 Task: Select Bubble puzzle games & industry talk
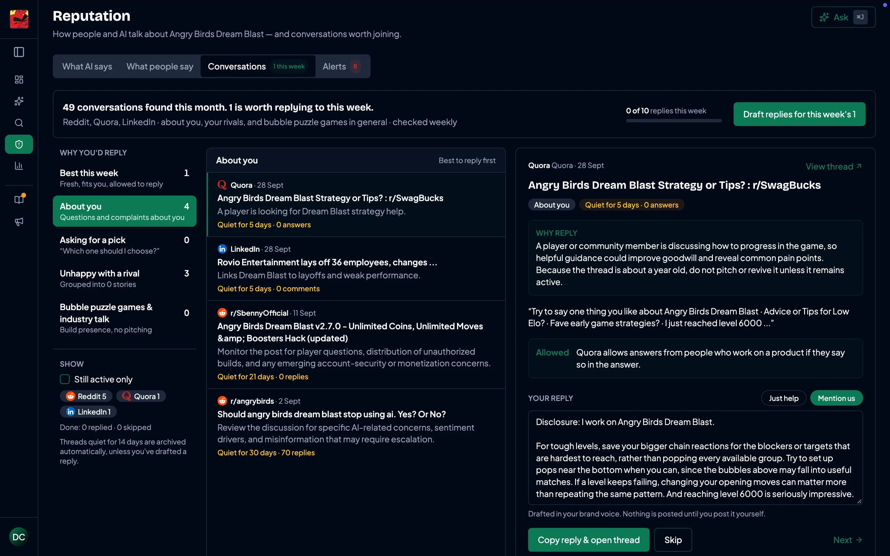pos(124,318)
